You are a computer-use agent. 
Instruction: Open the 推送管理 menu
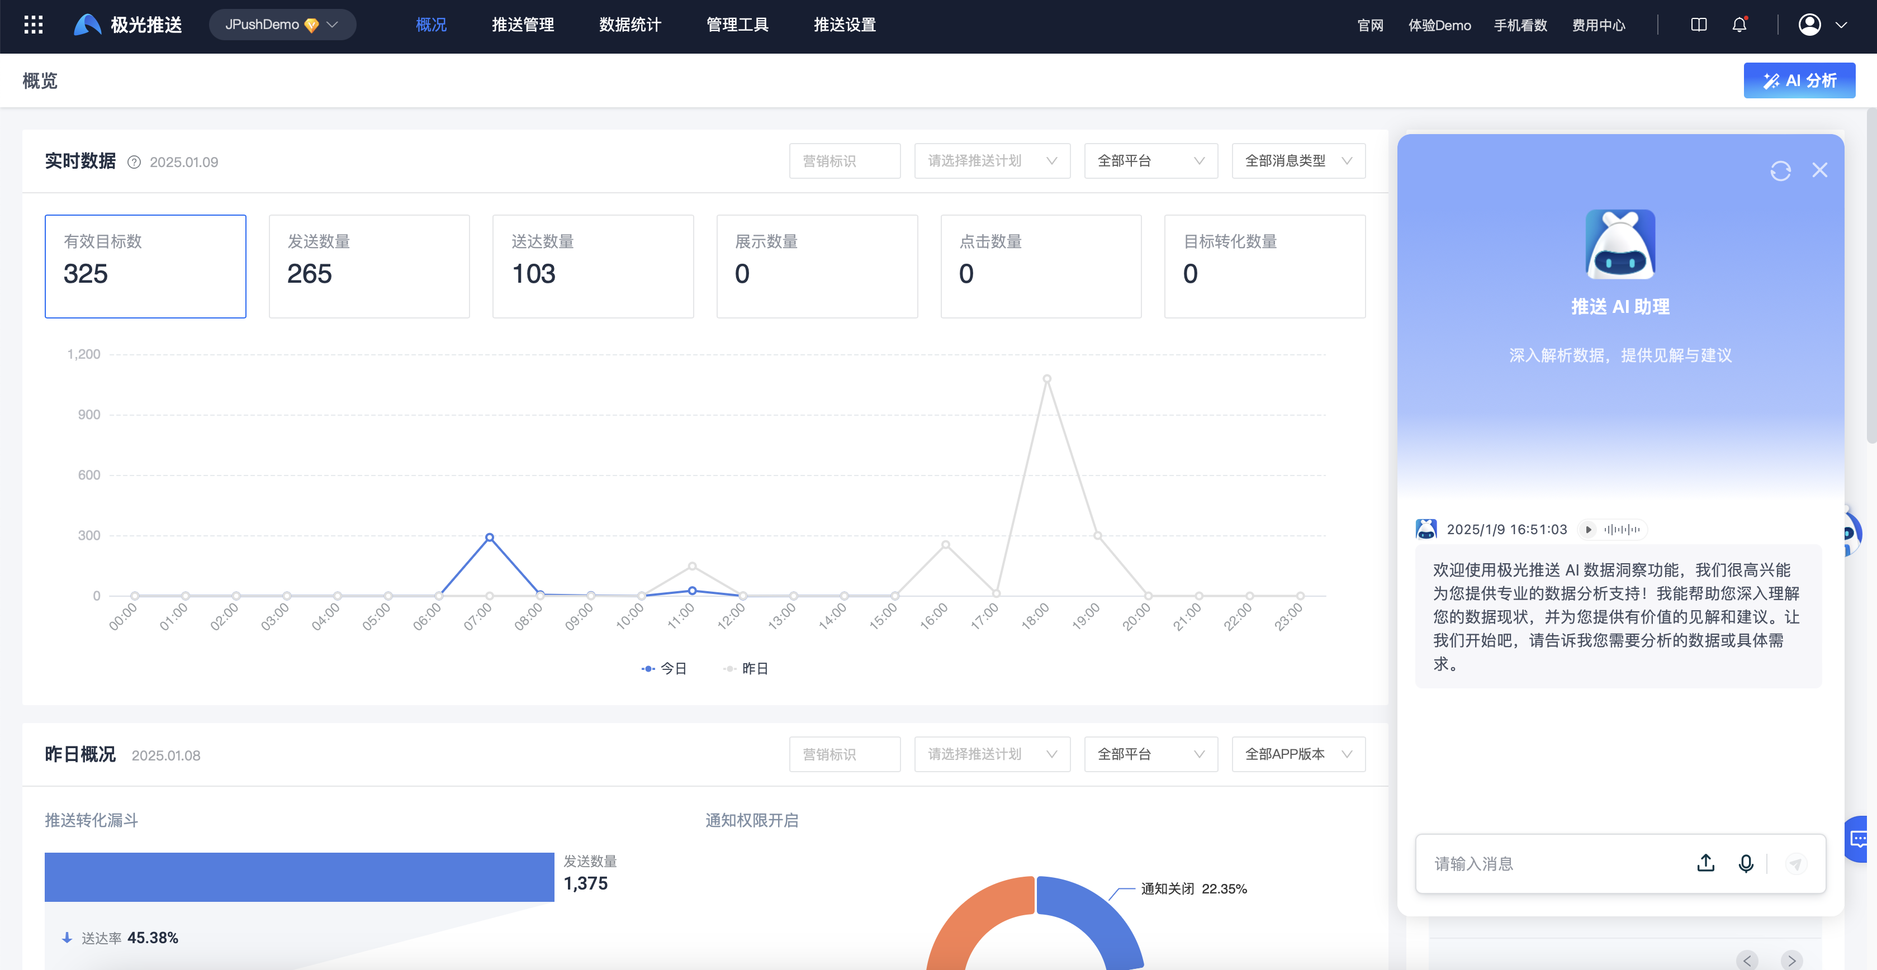(x=523, y=25)
